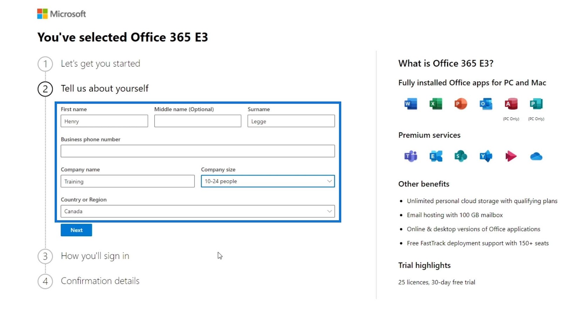Click the PowerPoint app icon
Image resolution: width=561 pixels, height=315 pixels.
pyautogui.click(x=461, y=104)
